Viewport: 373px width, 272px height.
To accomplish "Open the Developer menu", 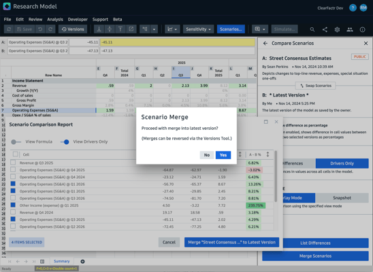I will pyautogui.click(x=78, y=19).
